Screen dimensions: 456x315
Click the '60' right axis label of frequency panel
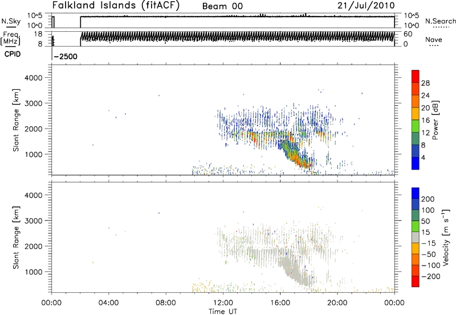[408, 34]
